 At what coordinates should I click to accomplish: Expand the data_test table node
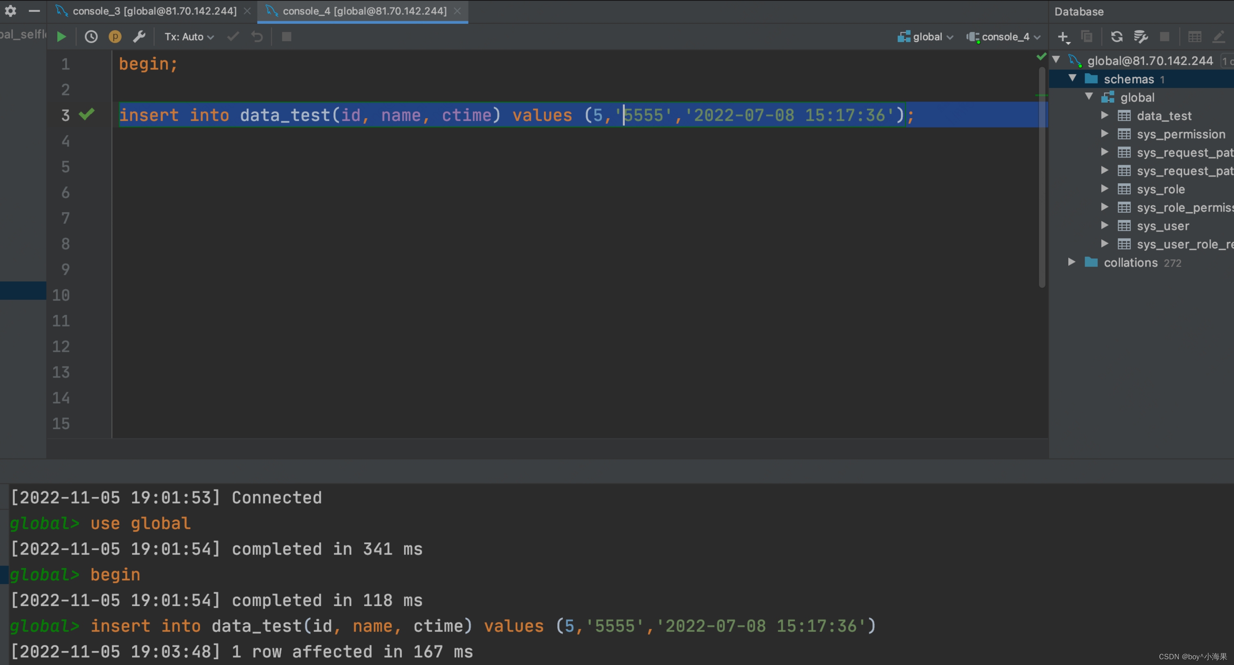coord(1105,115)
